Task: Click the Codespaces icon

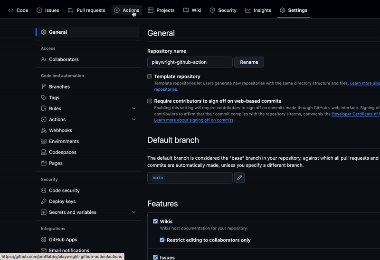Action: (44, 152)
